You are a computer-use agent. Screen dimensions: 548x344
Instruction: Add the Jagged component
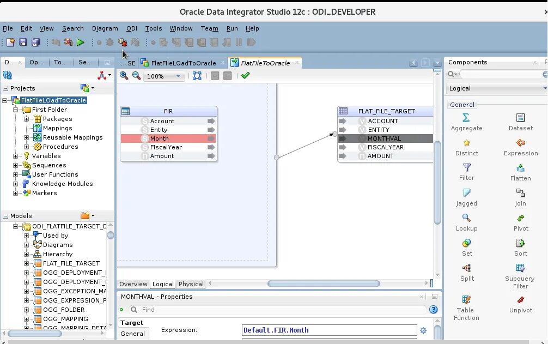[466, 197]
